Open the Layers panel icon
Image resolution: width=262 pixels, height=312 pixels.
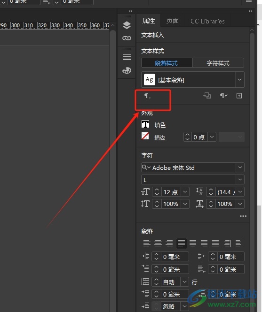coord(127,25)
